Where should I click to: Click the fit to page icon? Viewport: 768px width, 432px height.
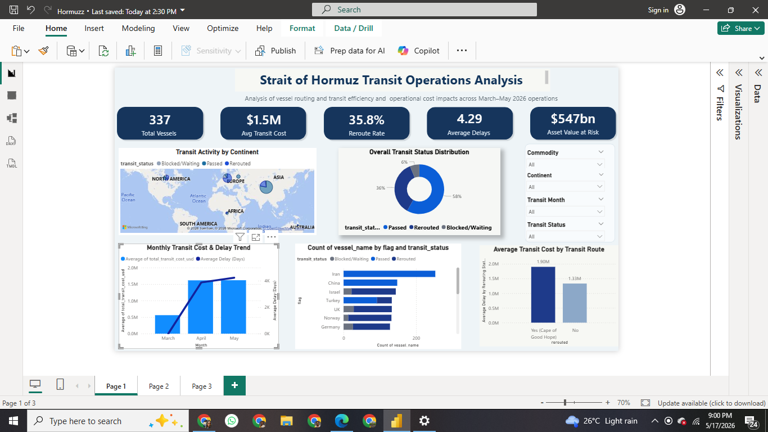click(645, 403)
